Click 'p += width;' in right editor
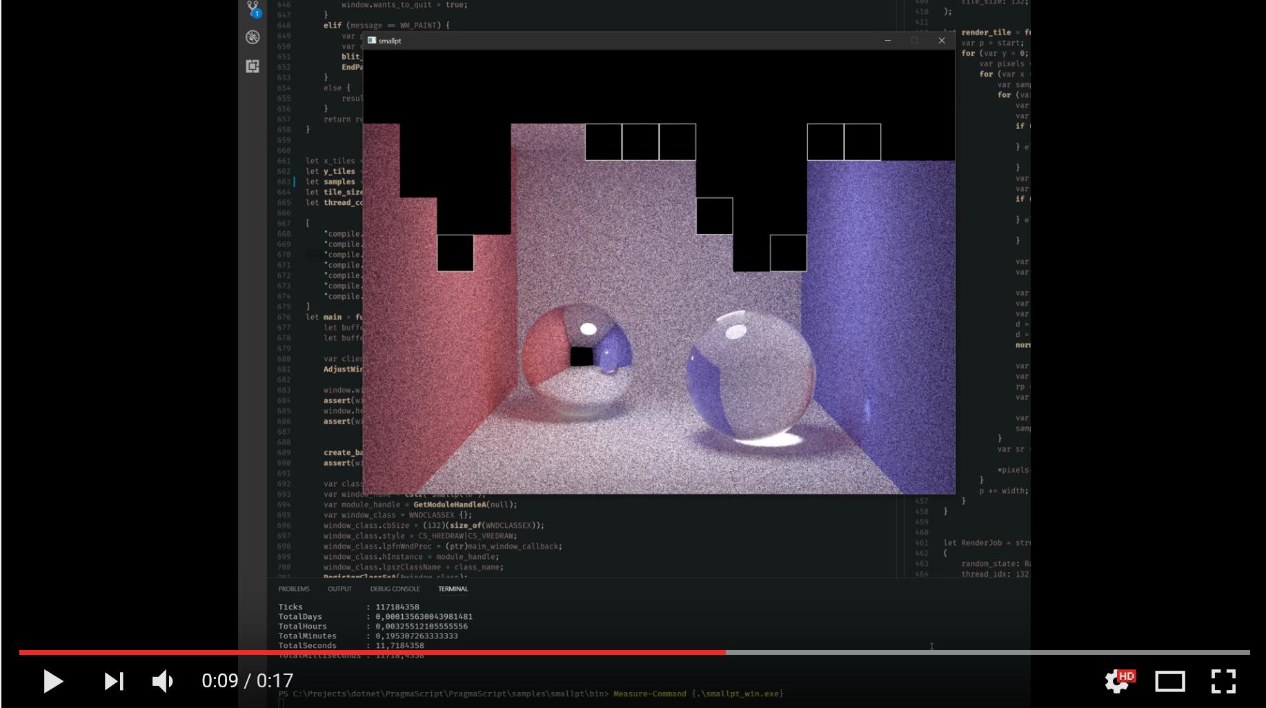 point(1004,491)
